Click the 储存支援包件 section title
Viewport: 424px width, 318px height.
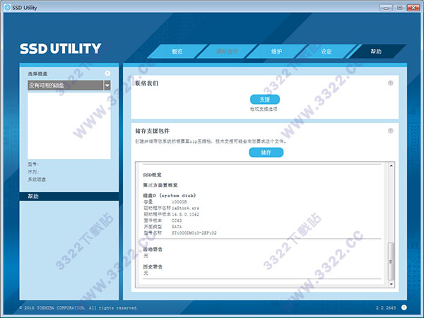(153, 131)
